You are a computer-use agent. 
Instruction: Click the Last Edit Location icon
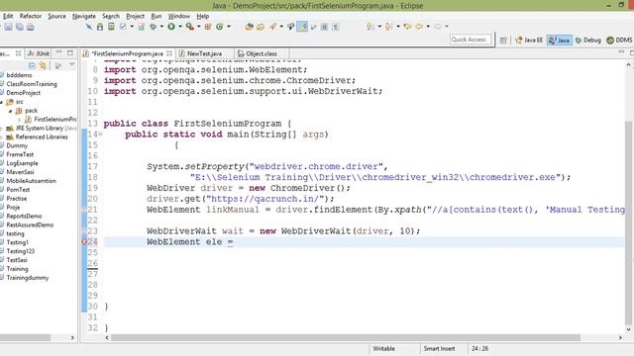(407, 27)
